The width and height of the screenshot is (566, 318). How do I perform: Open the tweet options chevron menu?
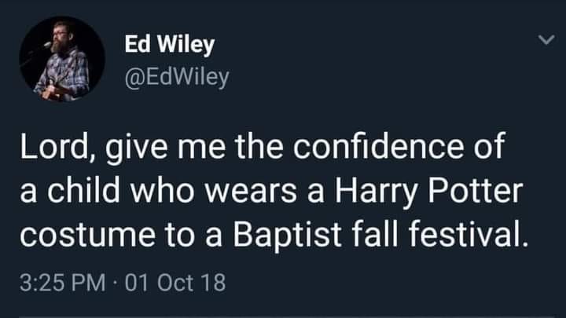pos(544,41)
